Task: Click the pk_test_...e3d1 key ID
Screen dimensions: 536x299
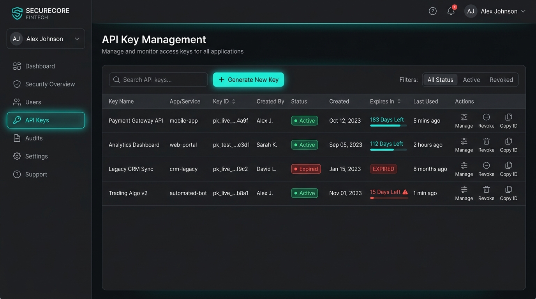Action: point(231,145)
